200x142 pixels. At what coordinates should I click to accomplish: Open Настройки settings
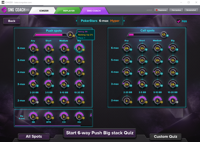pyautogui.click(x=176, y=10)
